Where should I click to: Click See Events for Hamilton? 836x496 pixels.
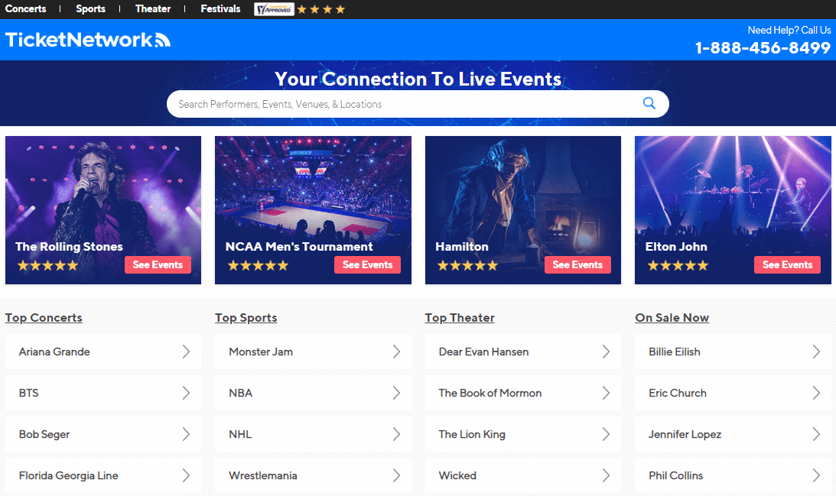577,264
